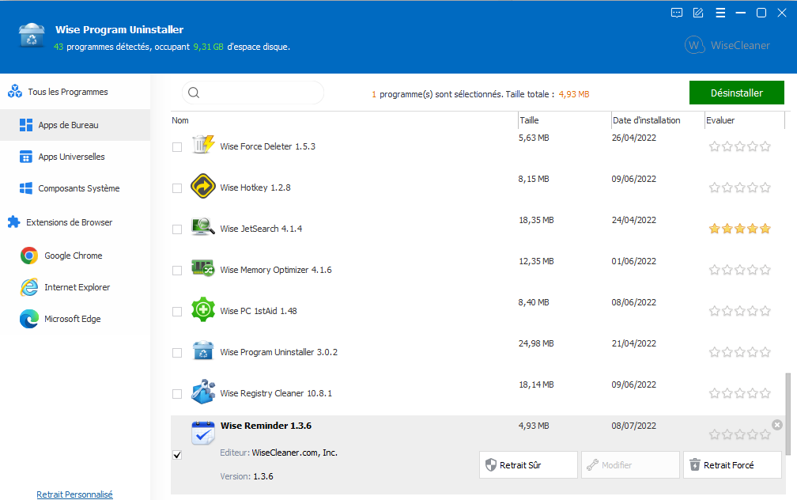Click the Wise Program Uninstaller row icon
The image size is (797, 500).
pos(202,350)
